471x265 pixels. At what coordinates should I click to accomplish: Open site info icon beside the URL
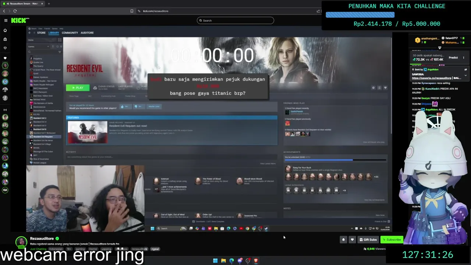tap(139, 11)
